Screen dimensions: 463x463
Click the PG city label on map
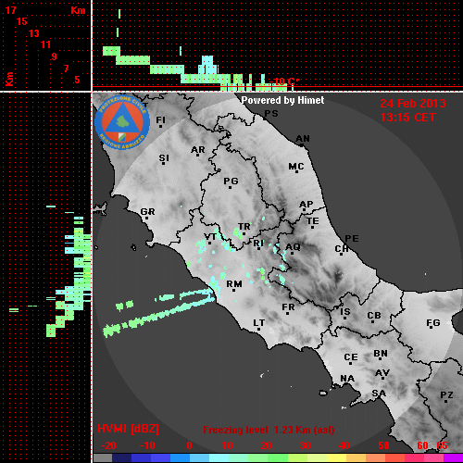231,181
